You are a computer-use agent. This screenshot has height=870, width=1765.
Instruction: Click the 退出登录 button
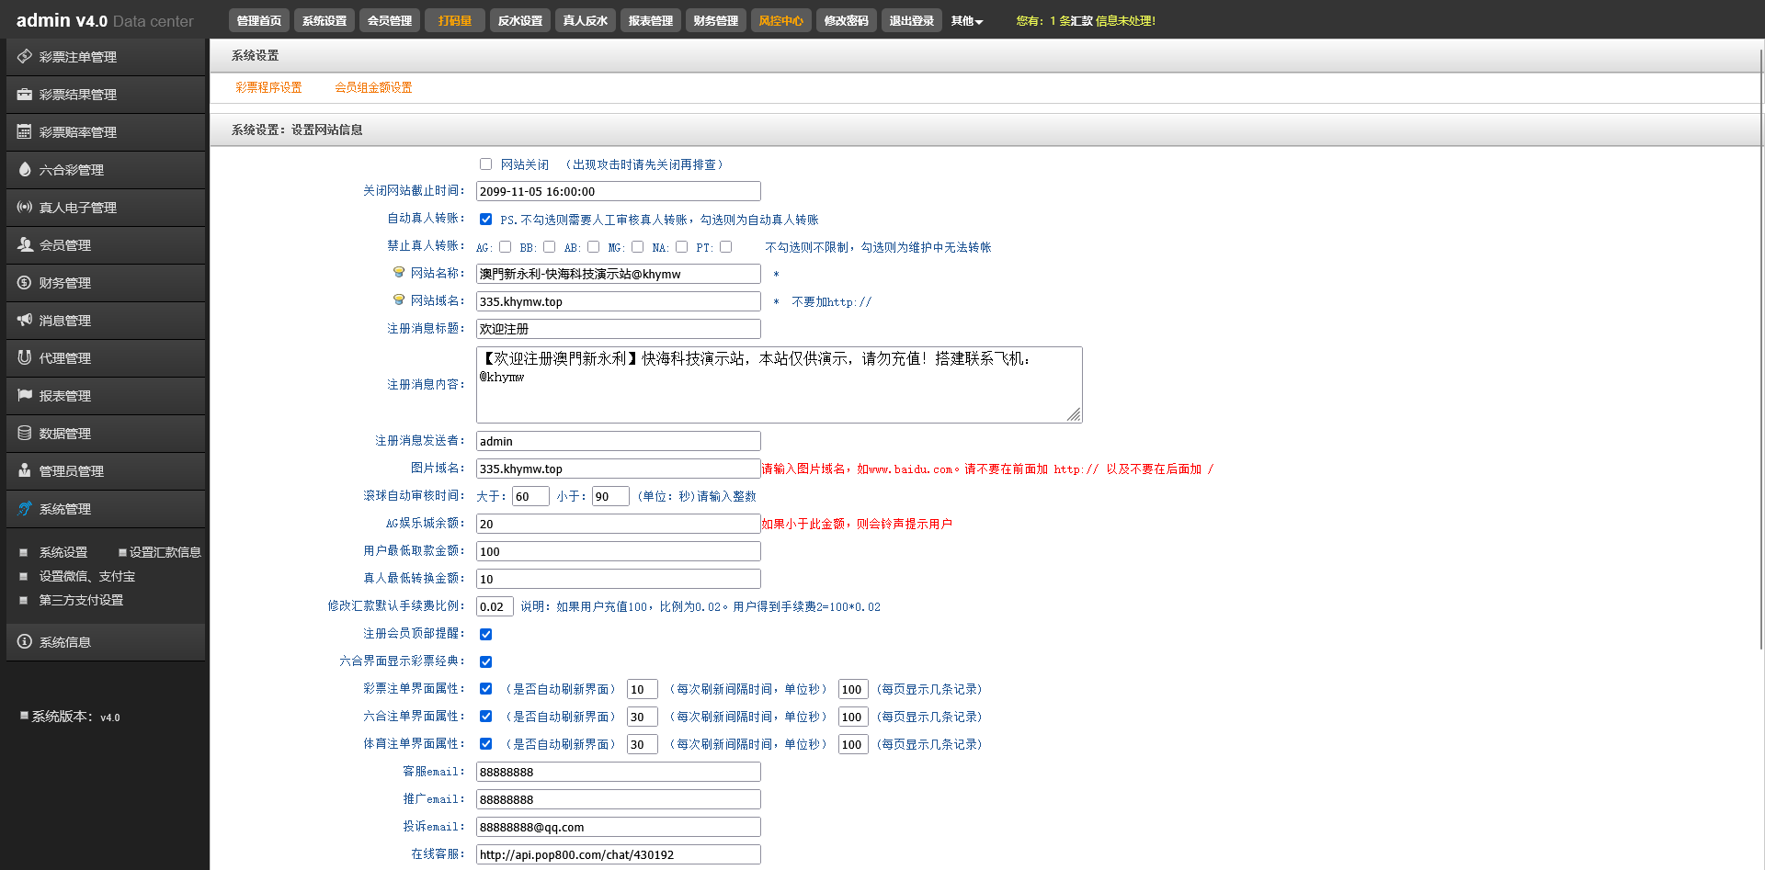click(911, 21)
